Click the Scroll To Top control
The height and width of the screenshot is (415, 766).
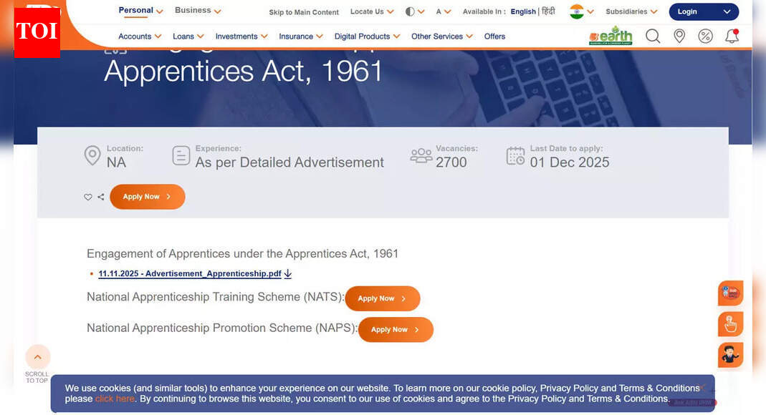click(37, 358)
